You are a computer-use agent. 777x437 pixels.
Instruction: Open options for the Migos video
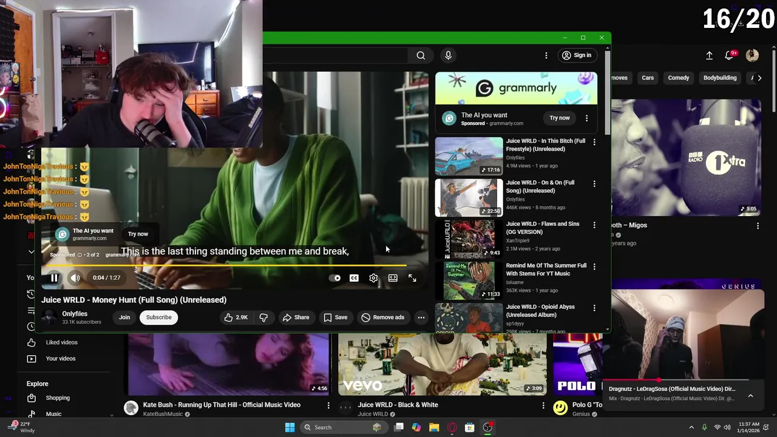758,226
